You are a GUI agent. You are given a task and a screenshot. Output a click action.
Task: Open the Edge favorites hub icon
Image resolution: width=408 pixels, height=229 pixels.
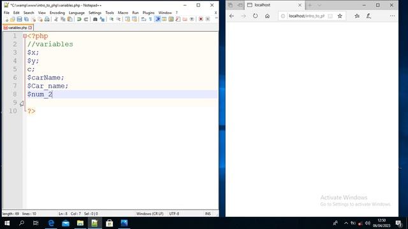point(357,16)
